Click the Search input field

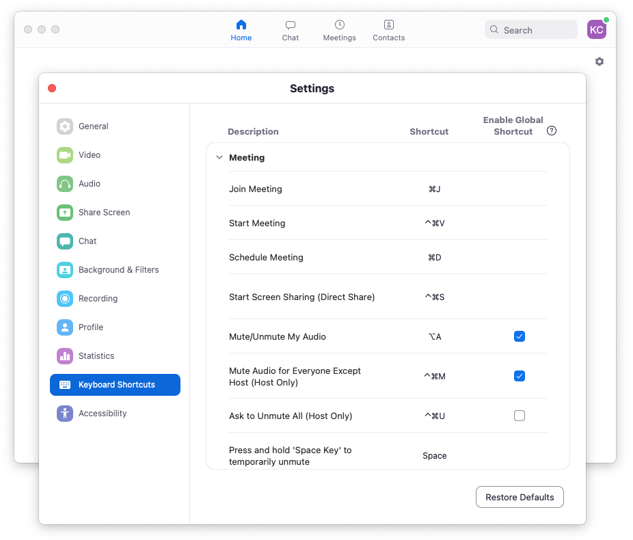(531, 30)
